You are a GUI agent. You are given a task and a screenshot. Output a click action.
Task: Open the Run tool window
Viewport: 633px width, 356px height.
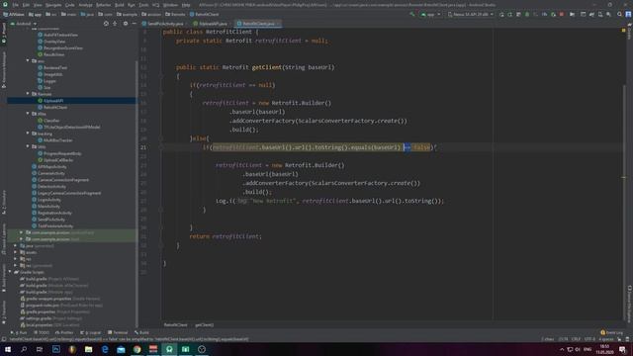pos(19,332)
